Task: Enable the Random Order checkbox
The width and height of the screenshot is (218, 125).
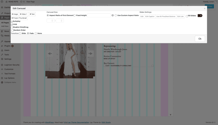Action: 12,30
